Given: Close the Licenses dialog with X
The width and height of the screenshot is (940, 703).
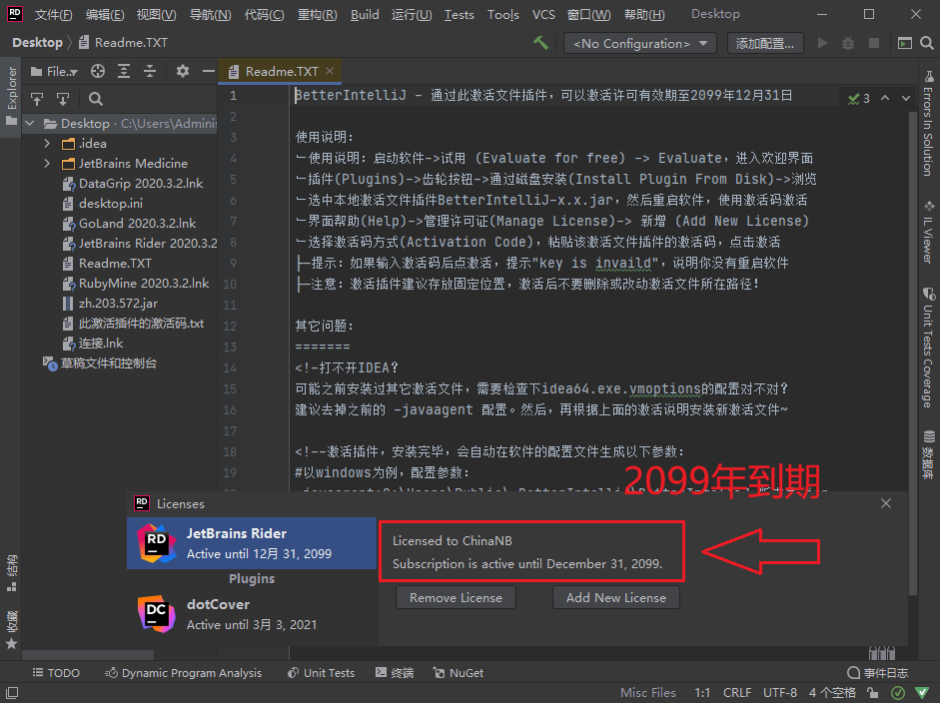Looking at the screenshot, I should click(886, 503).
